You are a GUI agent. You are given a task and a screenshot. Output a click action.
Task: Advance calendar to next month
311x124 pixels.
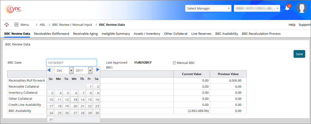click(x=98, y=70)
